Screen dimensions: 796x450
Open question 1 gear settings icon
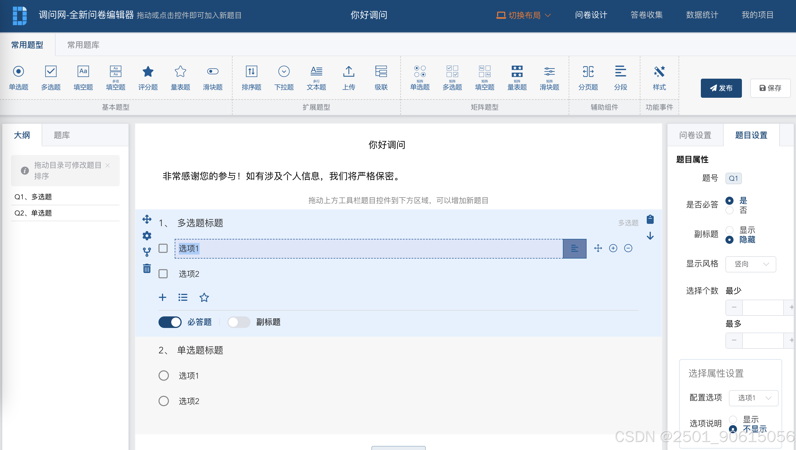tap(147, 236)
